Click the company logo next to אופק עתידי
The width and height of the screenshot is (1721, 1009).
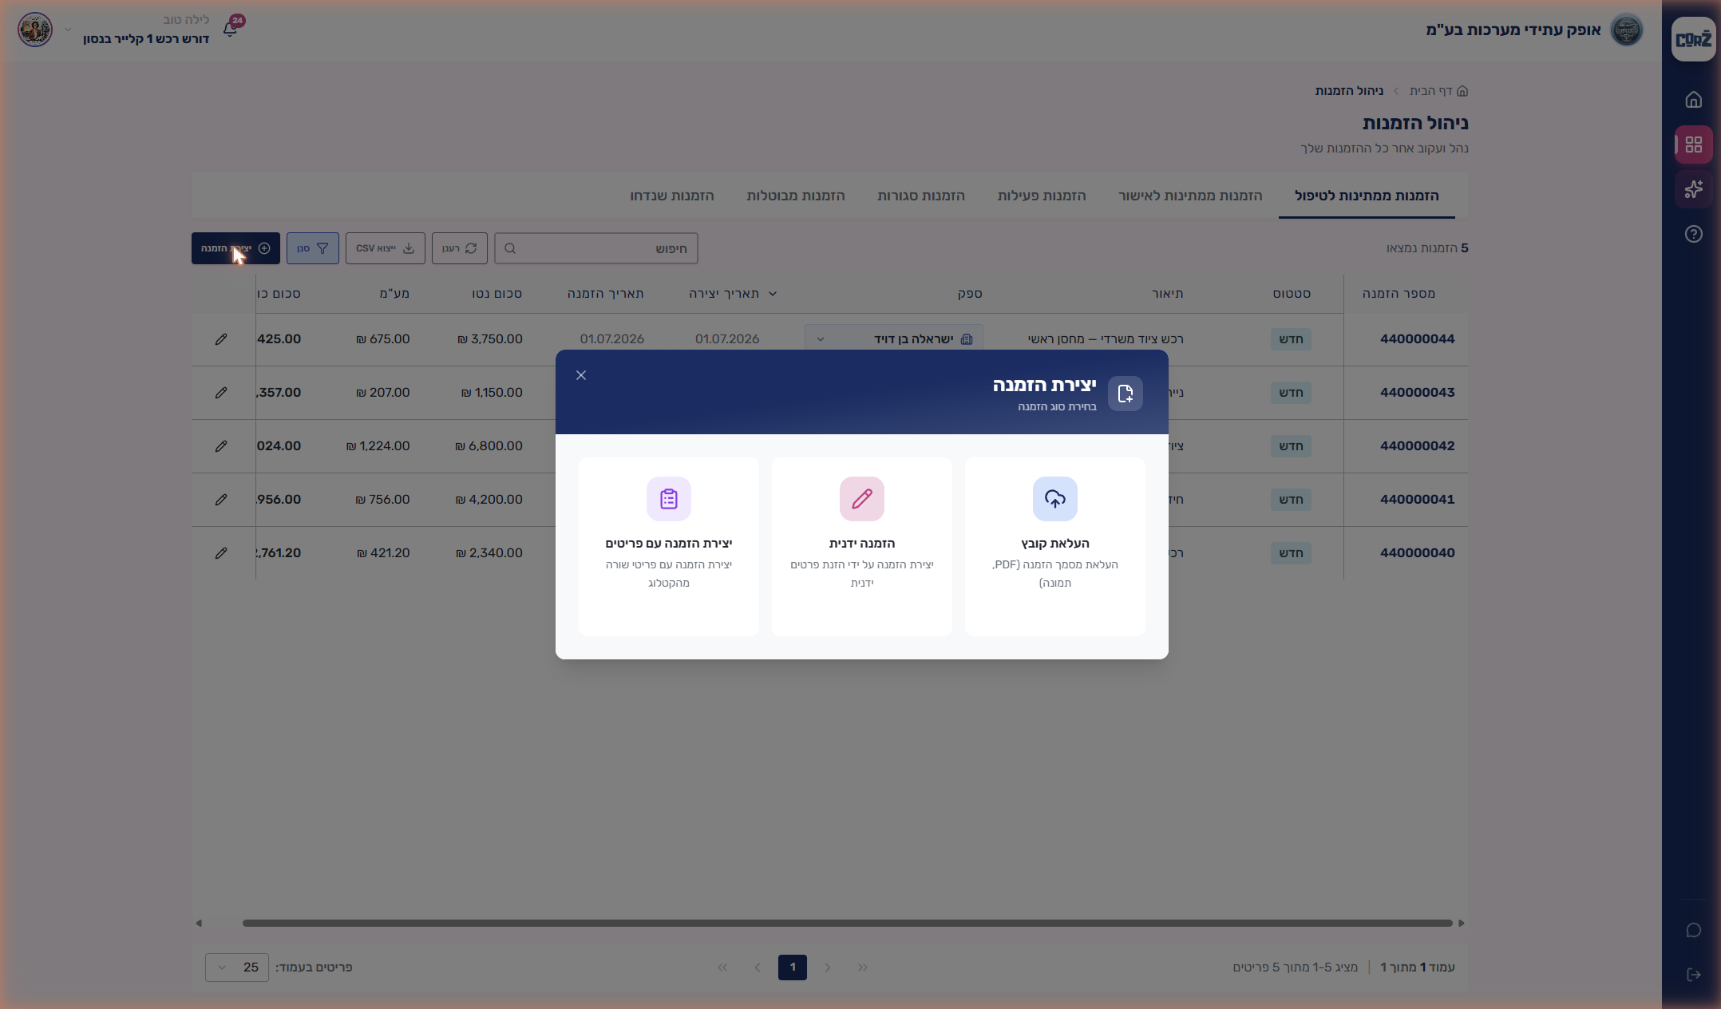1626,30
